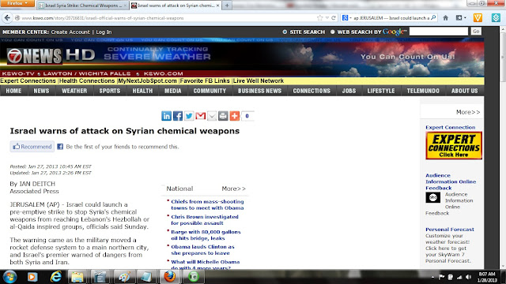Open the TELEMUNDO navigation item
Viewport: 506px width, 284px height.
pos(423,91)
